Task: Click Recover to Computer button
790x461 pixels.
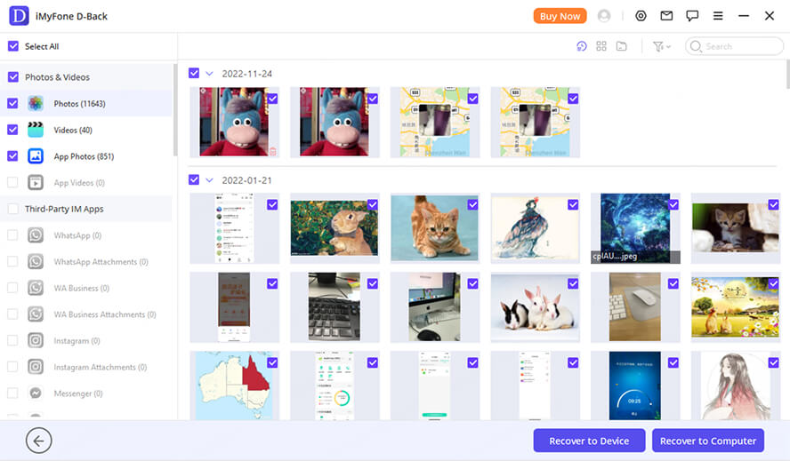Action: click(708, 441)
